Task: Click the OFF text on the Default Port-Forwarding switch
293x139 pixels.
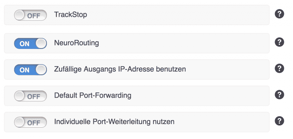Action: coord(34,97)
